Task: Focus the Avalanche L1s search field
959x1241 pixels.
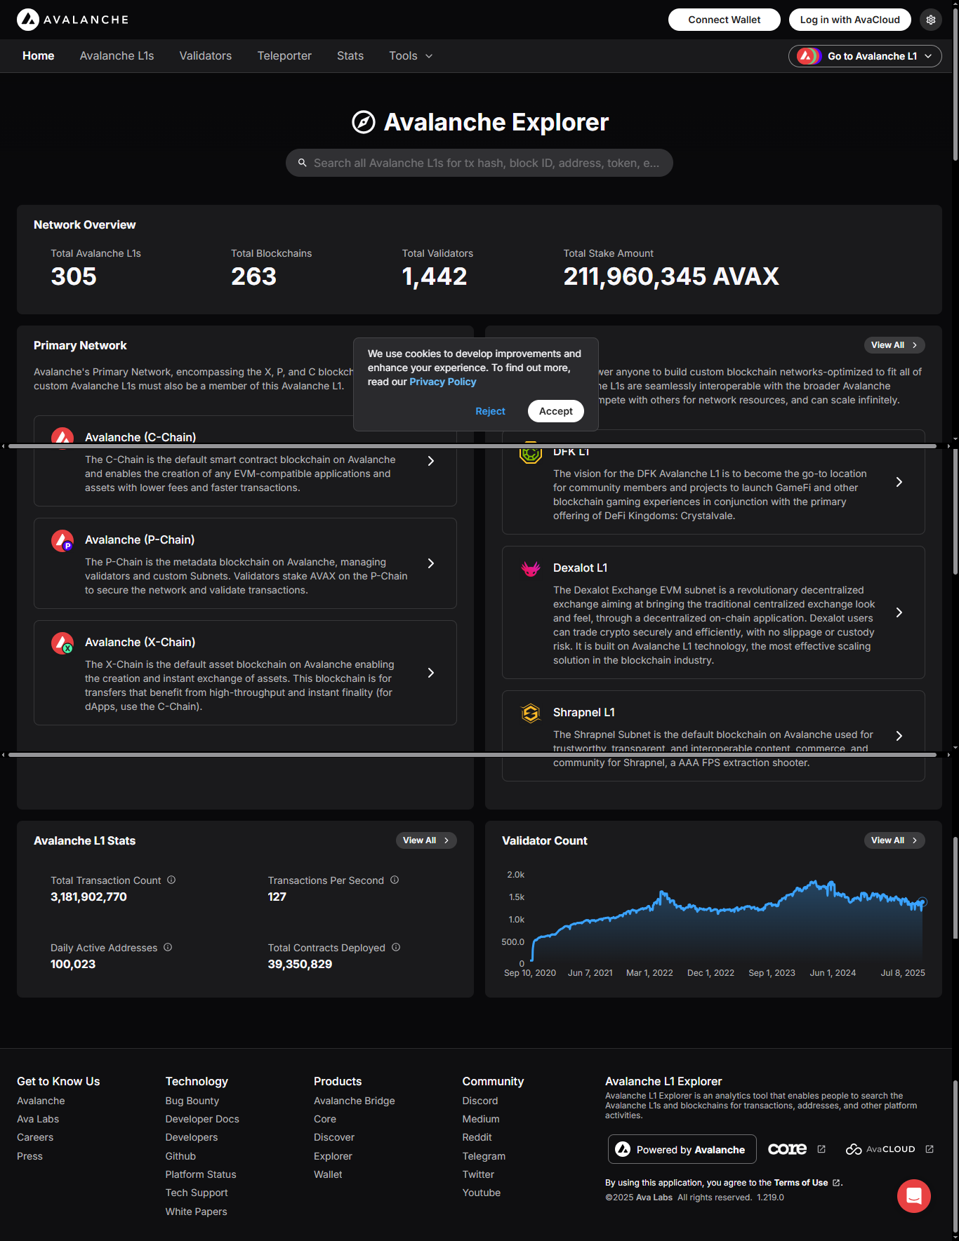Action: pyautogui.click(x=479, y=163)
